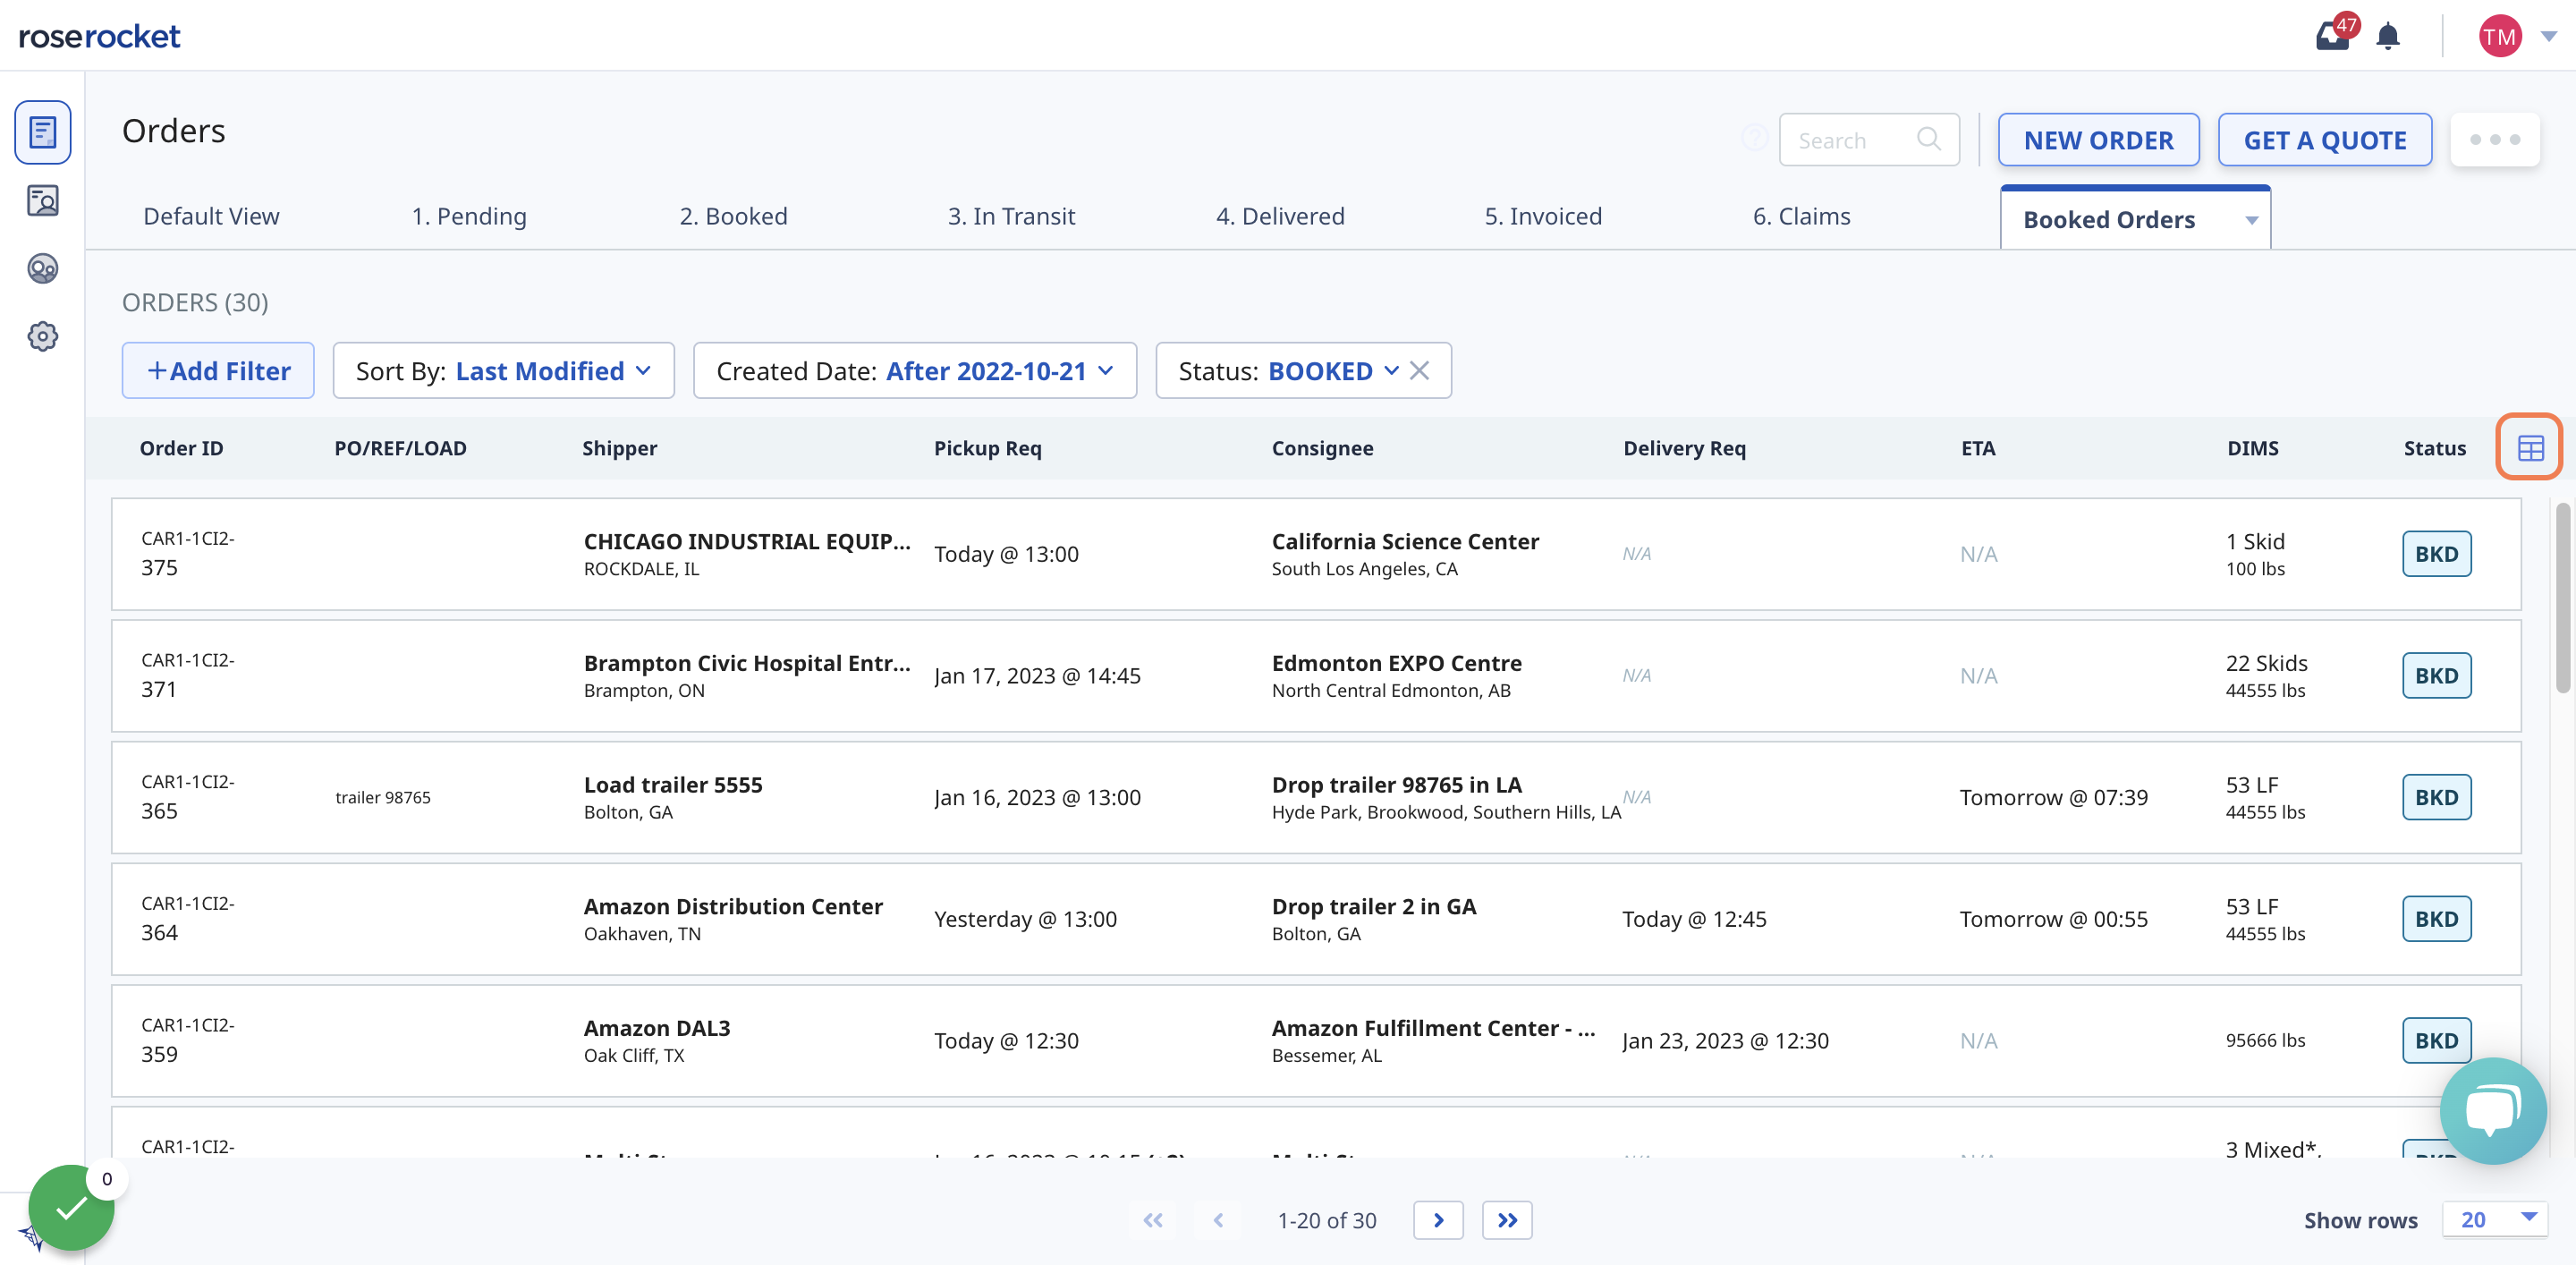Switch to the 3. In Transit tab

click(1011, 217)
